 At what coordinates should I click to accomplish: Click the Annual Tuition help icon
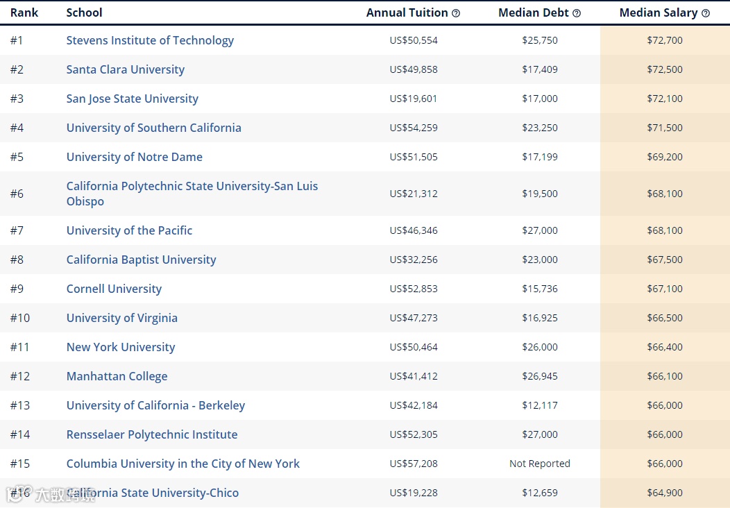pyautogui.click(x=456, y=13)
